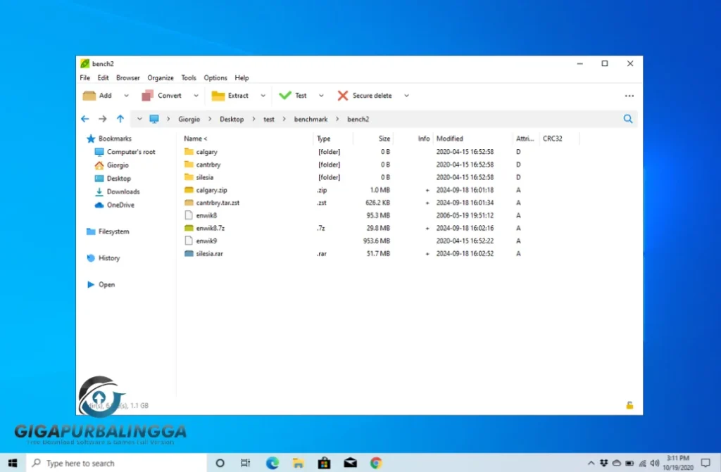721x472 pixels.
Task: Open the address bar history chevron
Action: click(x=139, y=120)
